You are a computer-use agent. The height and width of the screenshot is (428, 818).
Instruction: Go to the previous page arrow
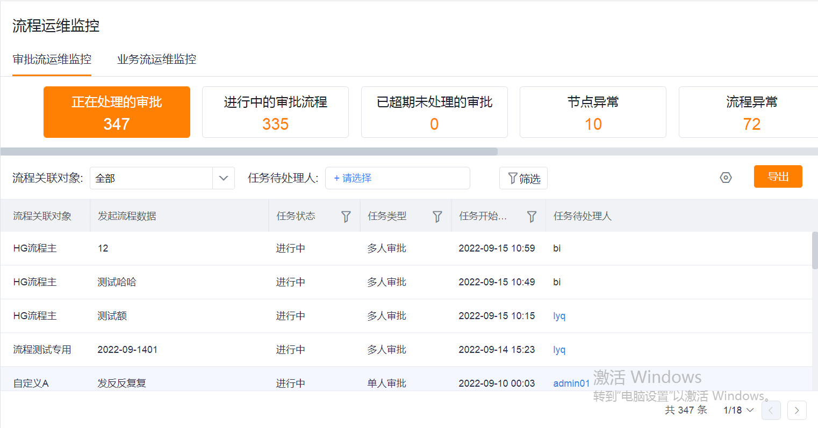tap(771, 410)
